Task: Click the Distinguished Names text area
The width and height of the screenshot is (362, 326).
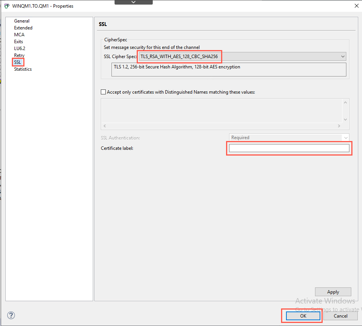Action: [221, 111]
